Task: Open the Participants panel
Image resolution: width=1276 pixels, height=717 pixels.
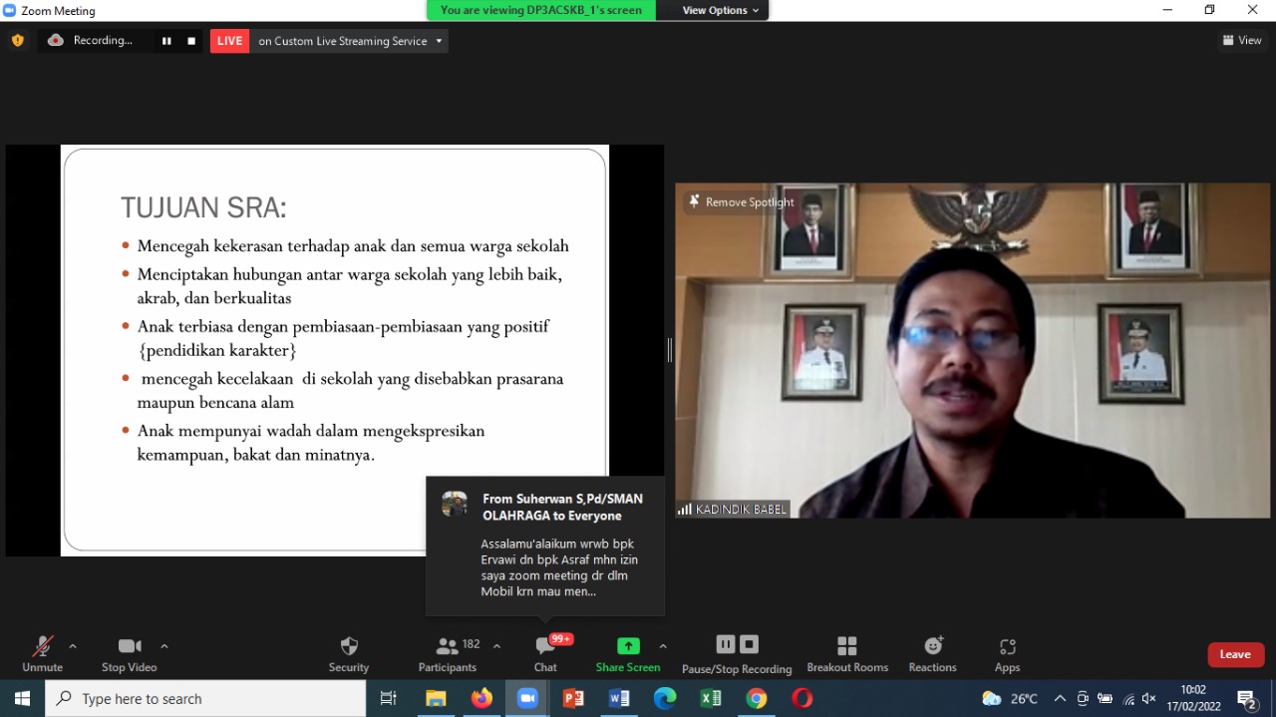Action: (448, 654)
